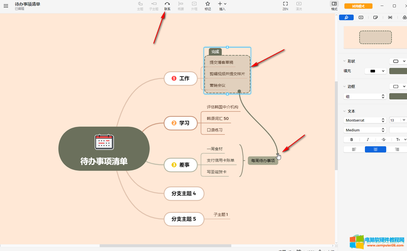Select subtopic 提交博客草稿

click(x=221, y=62)
